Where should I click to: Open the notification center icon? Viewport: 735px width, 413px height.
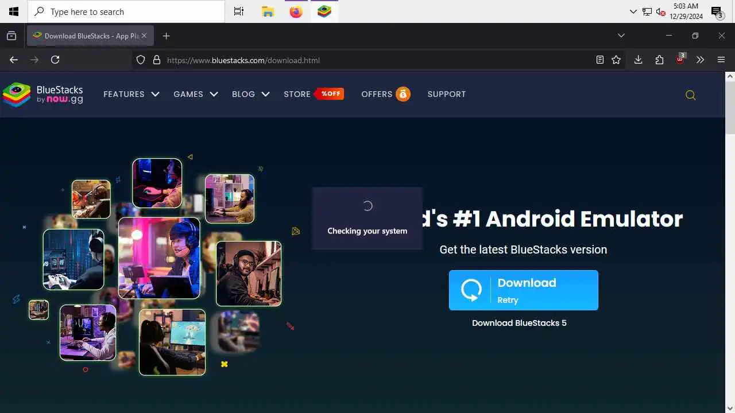click(717, 12)
